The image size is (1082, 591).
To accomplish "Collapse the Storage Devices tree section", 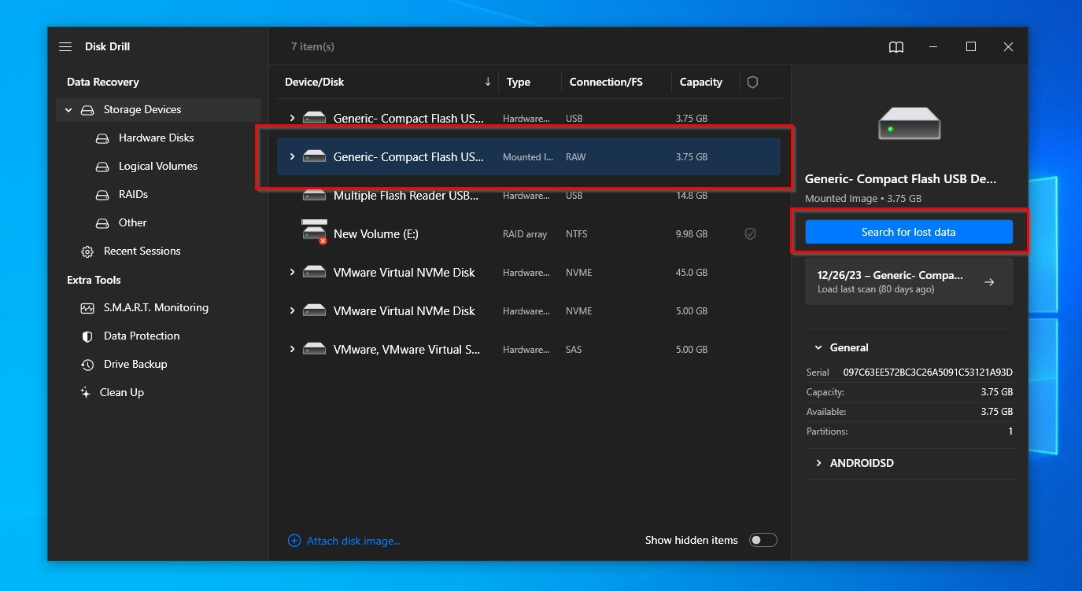I will click(68, 110).
